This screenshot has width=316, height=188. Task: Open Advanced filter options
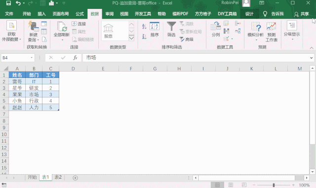point(187,39)
